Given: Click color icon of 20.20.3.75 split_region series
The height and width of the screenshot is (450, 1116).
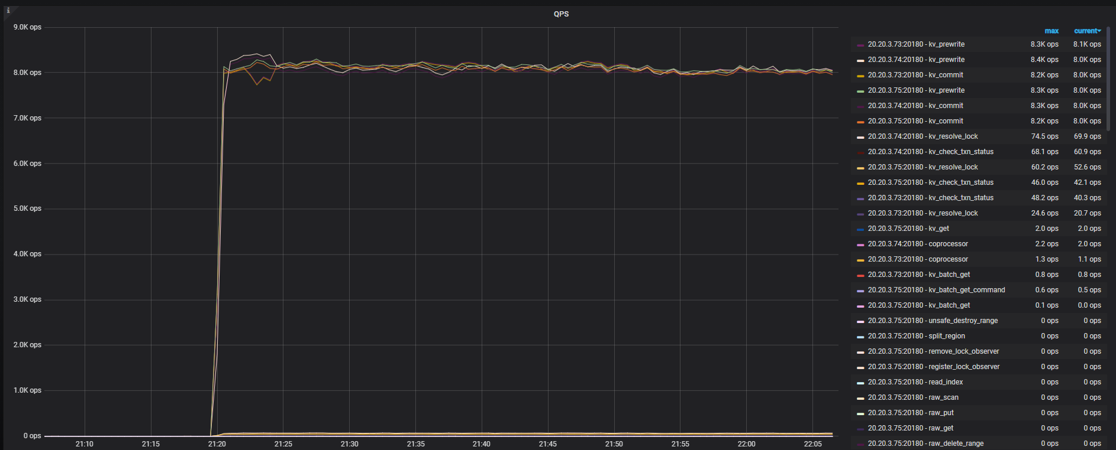Looking at the screenshot, I should tap(860, 337).
